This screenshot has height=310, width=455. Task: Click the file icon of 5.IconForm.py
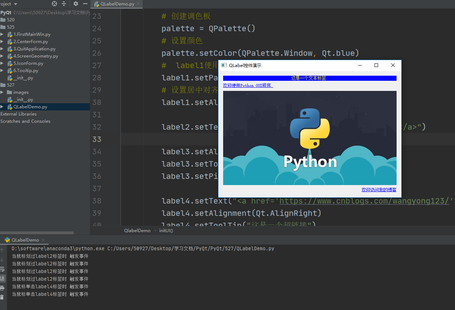pyautogui.click(x=10, y=63)
